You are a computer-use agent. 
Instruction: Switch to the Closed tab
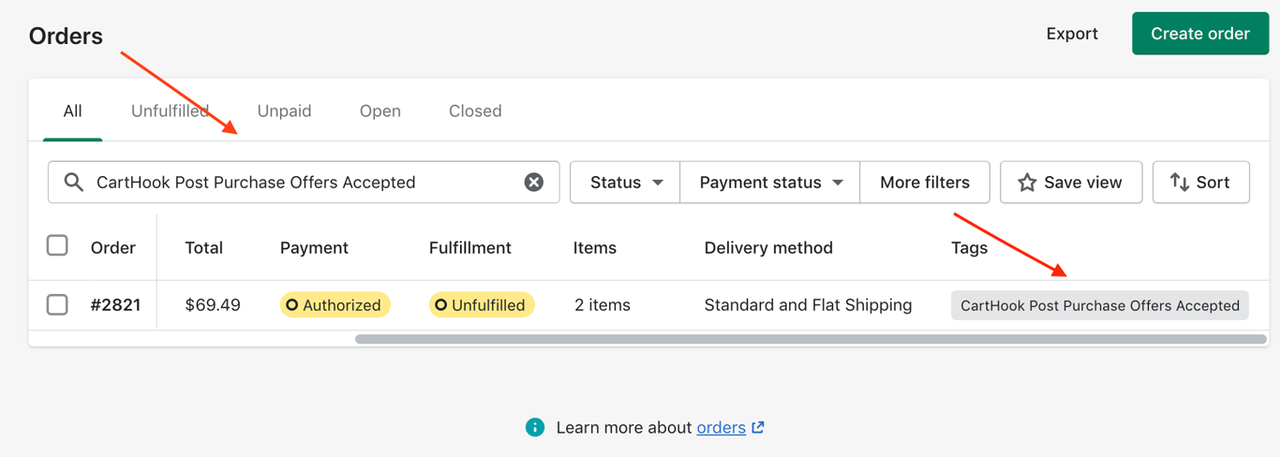coord(475,111)
